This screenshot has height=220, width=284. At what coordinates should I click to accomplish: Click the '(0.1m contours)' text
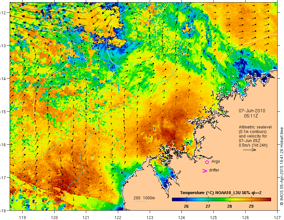pyautogui.click(x=253, y=132)
